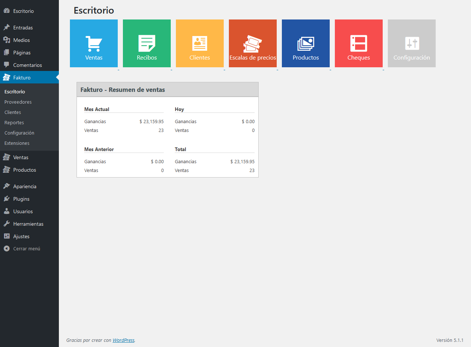This screenshot has width=471, height=347.
Task: Click the Escritorio page title
Action: pos(94,10)
